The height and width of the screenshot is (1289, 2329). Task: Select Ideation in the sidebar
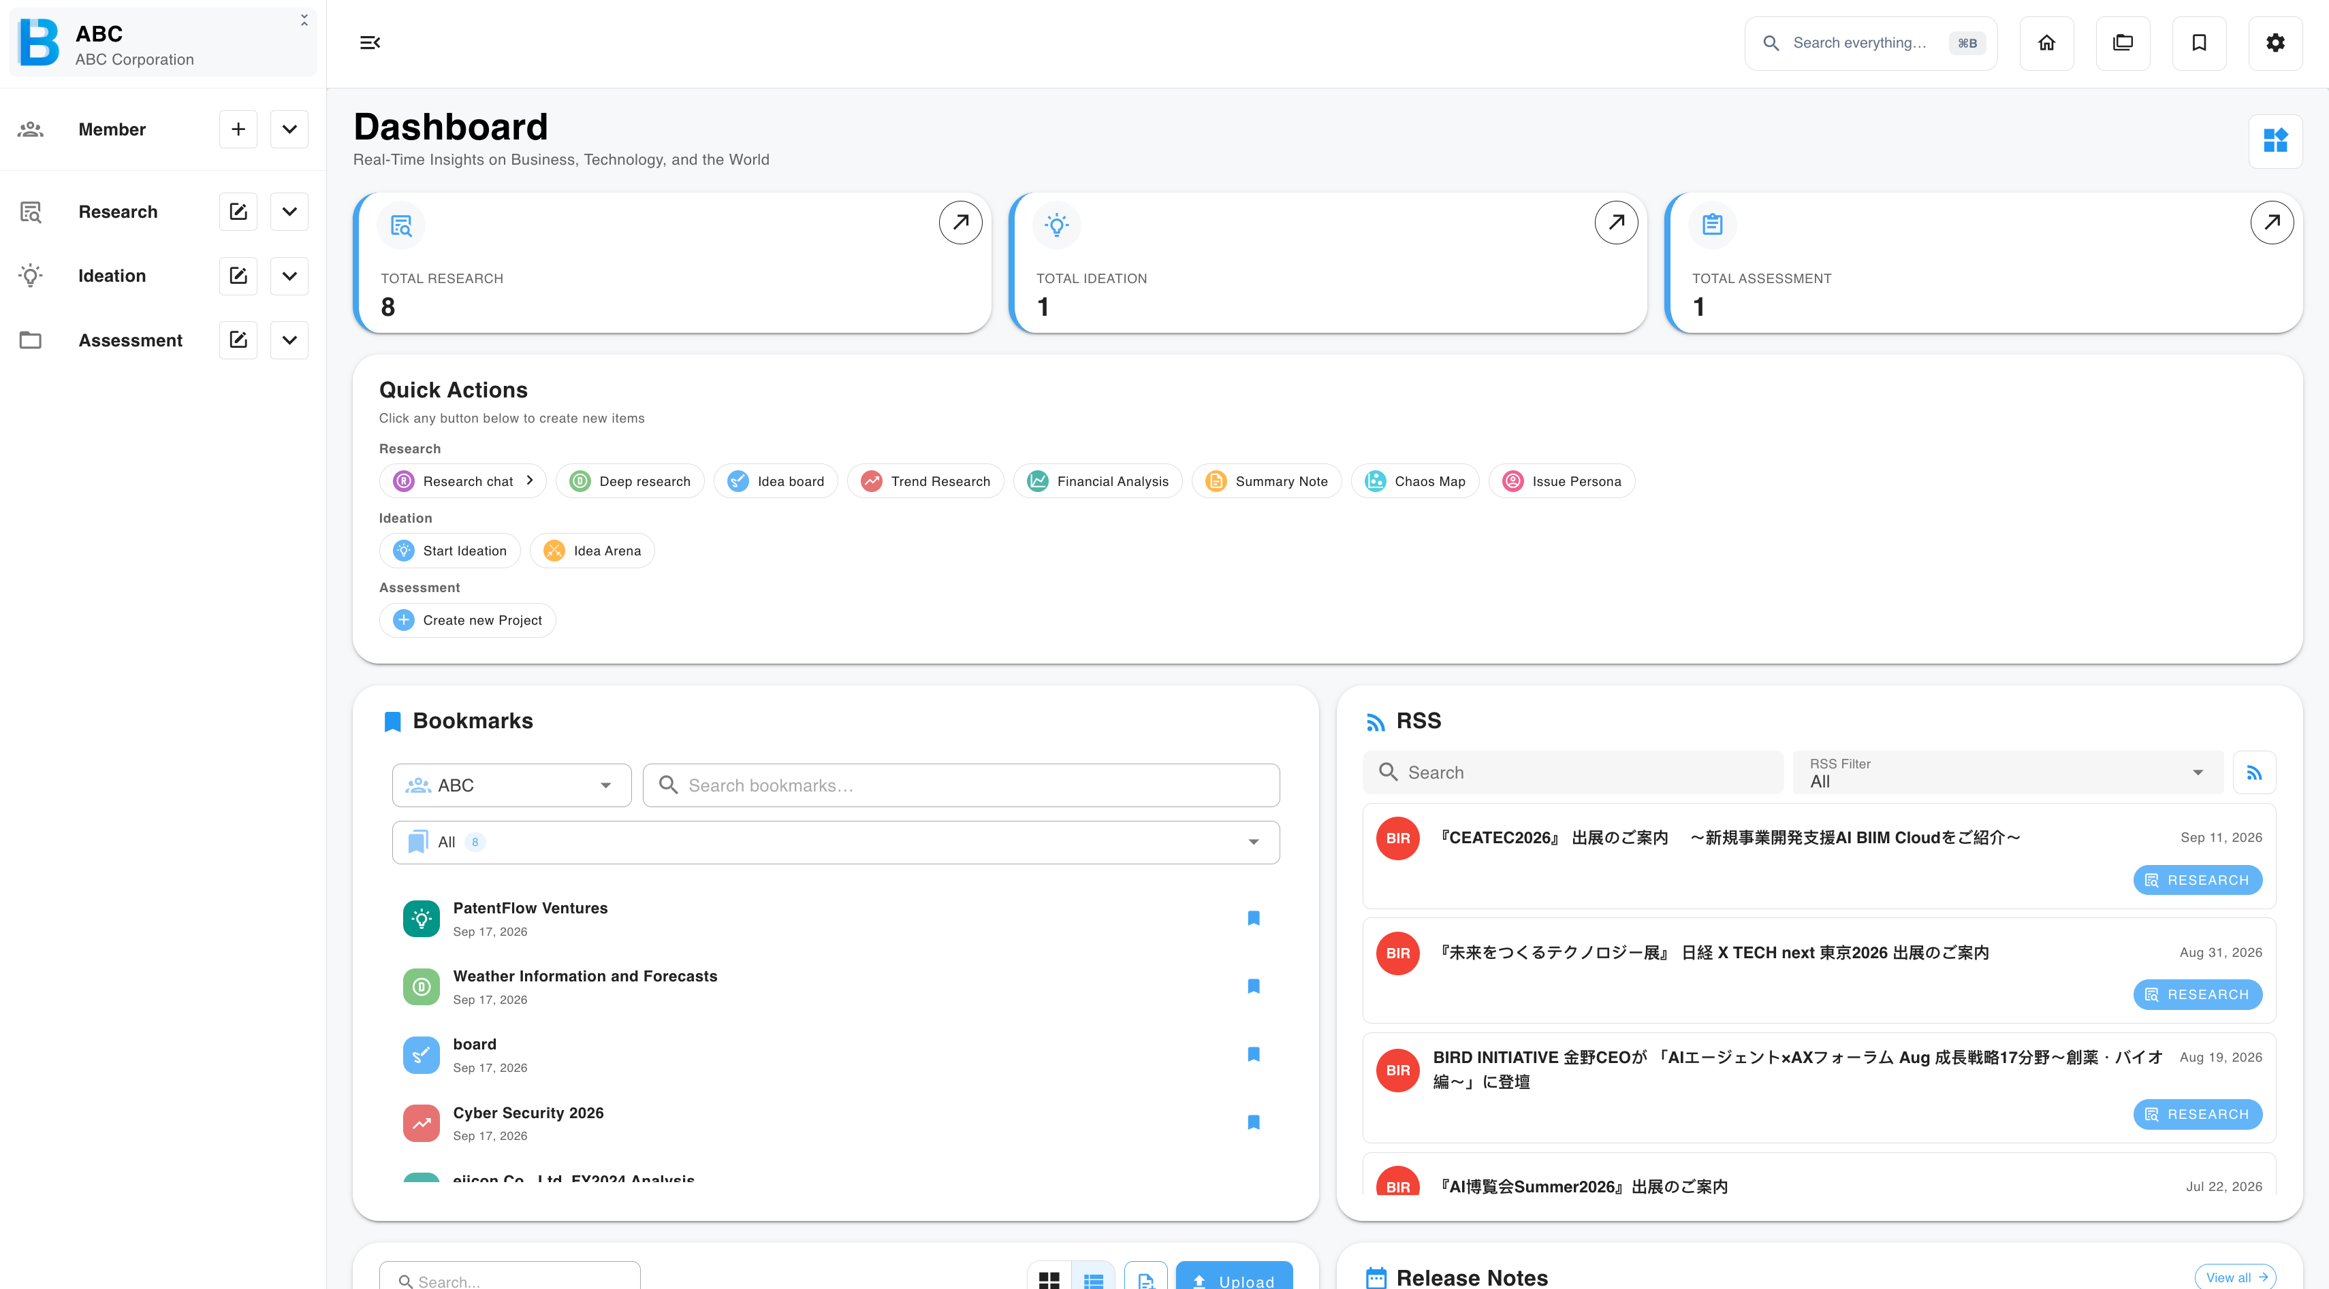pos(112,276)
